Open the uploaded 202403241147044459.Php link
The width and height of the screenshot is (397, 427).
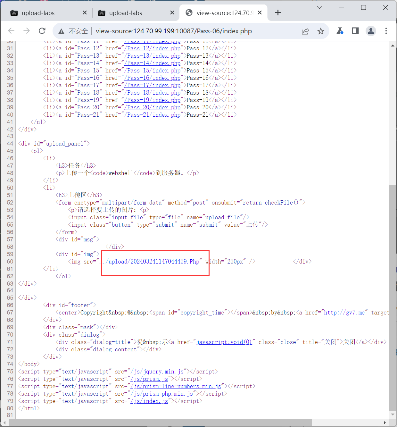151,262
